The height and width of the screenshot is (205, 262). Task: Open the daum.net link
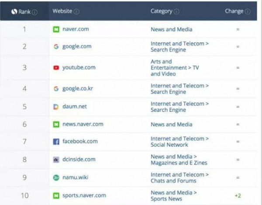point(75,107)
